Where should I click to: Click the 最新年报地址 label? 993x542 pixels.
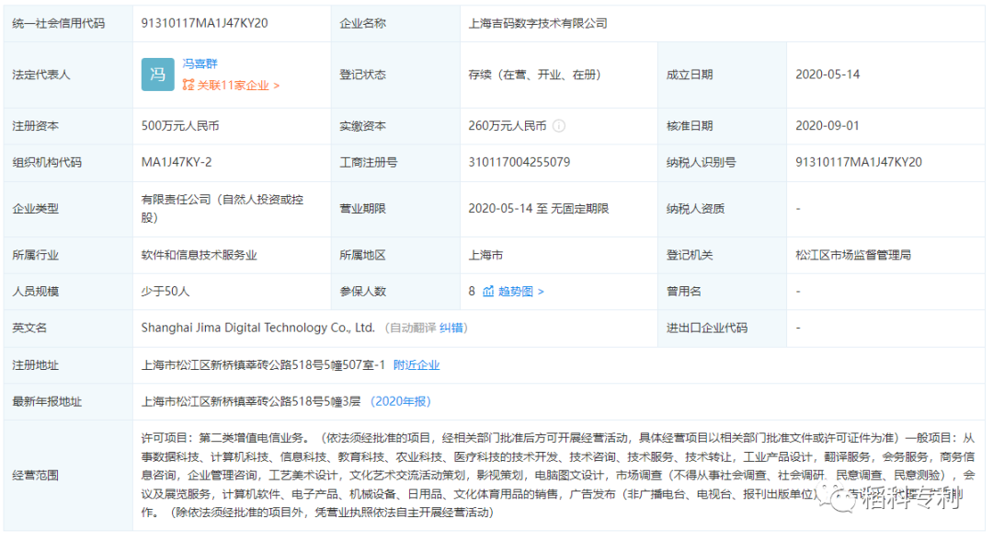[47, 401]
